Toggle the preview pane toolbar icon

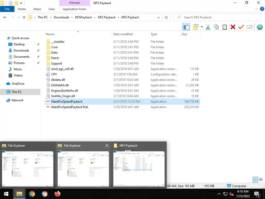click(186, 27)
